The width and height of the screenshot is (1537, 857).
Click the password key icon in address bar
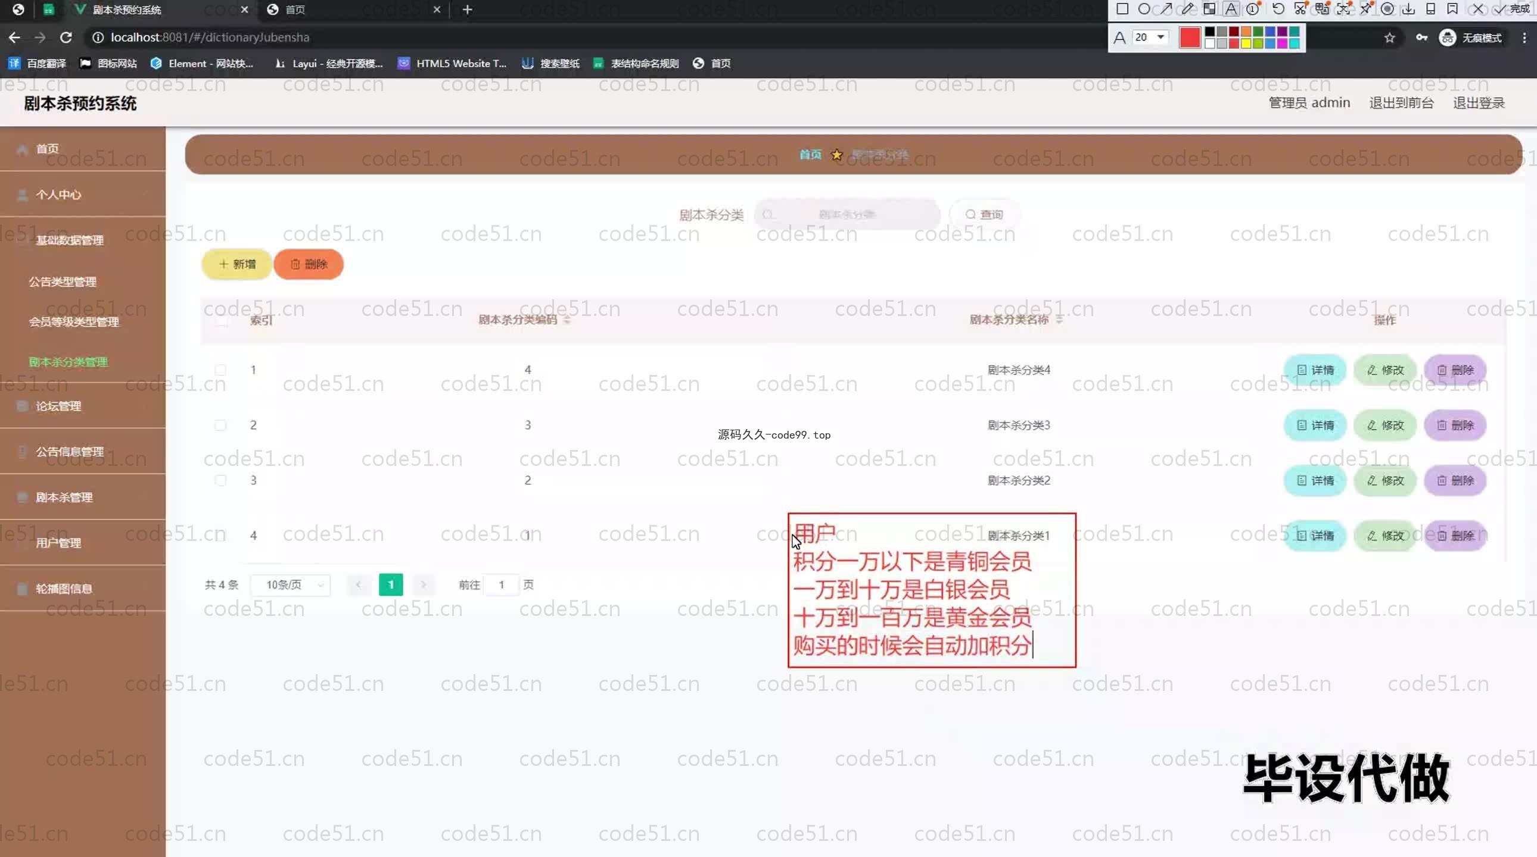(1422, 37)
